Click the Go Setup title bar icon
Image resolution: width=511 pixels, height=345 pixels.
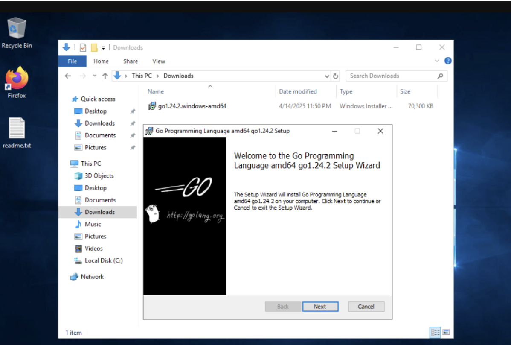click(149, 131)
